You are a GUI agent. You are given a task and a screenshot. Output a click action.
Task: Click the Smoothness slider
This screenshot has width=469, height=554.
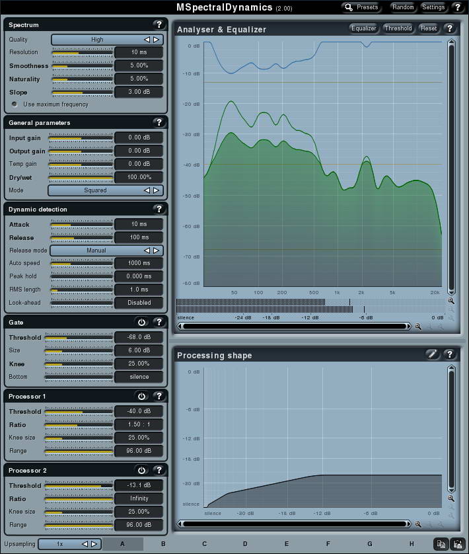point(83,66)
